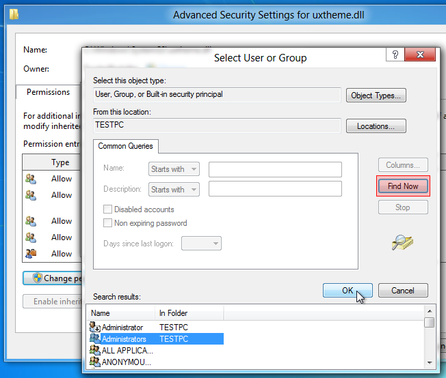Click the last Allow entry's user icon
This screenshot has height=378, width=446.
click(x=31, y=253)
